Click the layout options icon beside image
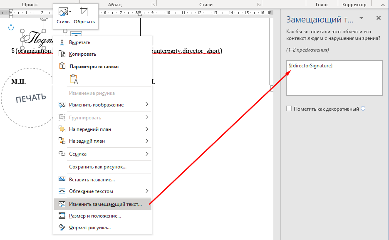 pyautogui.click(x=76, y=35)
